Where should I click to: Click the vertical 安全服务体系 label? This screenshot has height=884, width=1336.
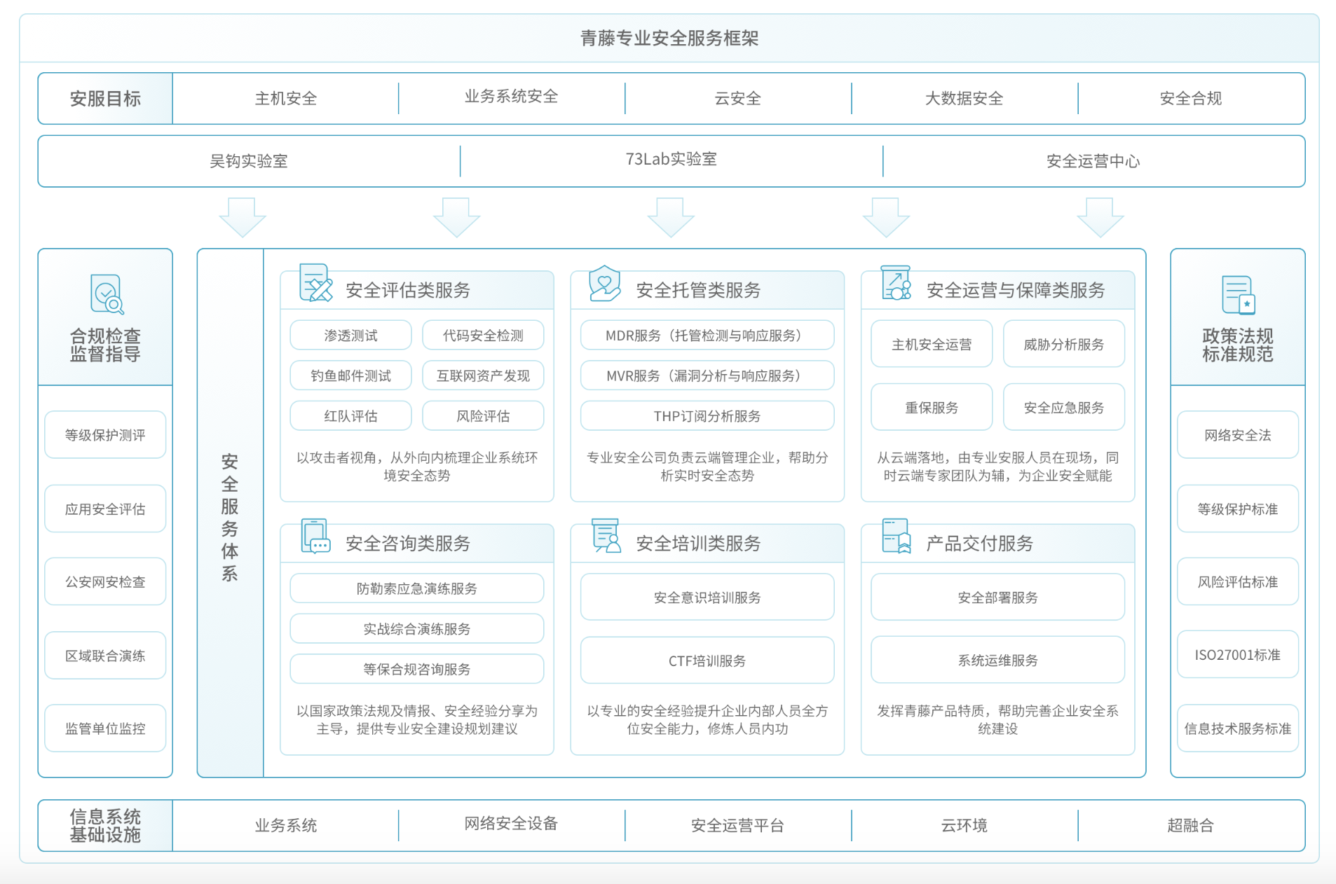click(x=230, y=518)
